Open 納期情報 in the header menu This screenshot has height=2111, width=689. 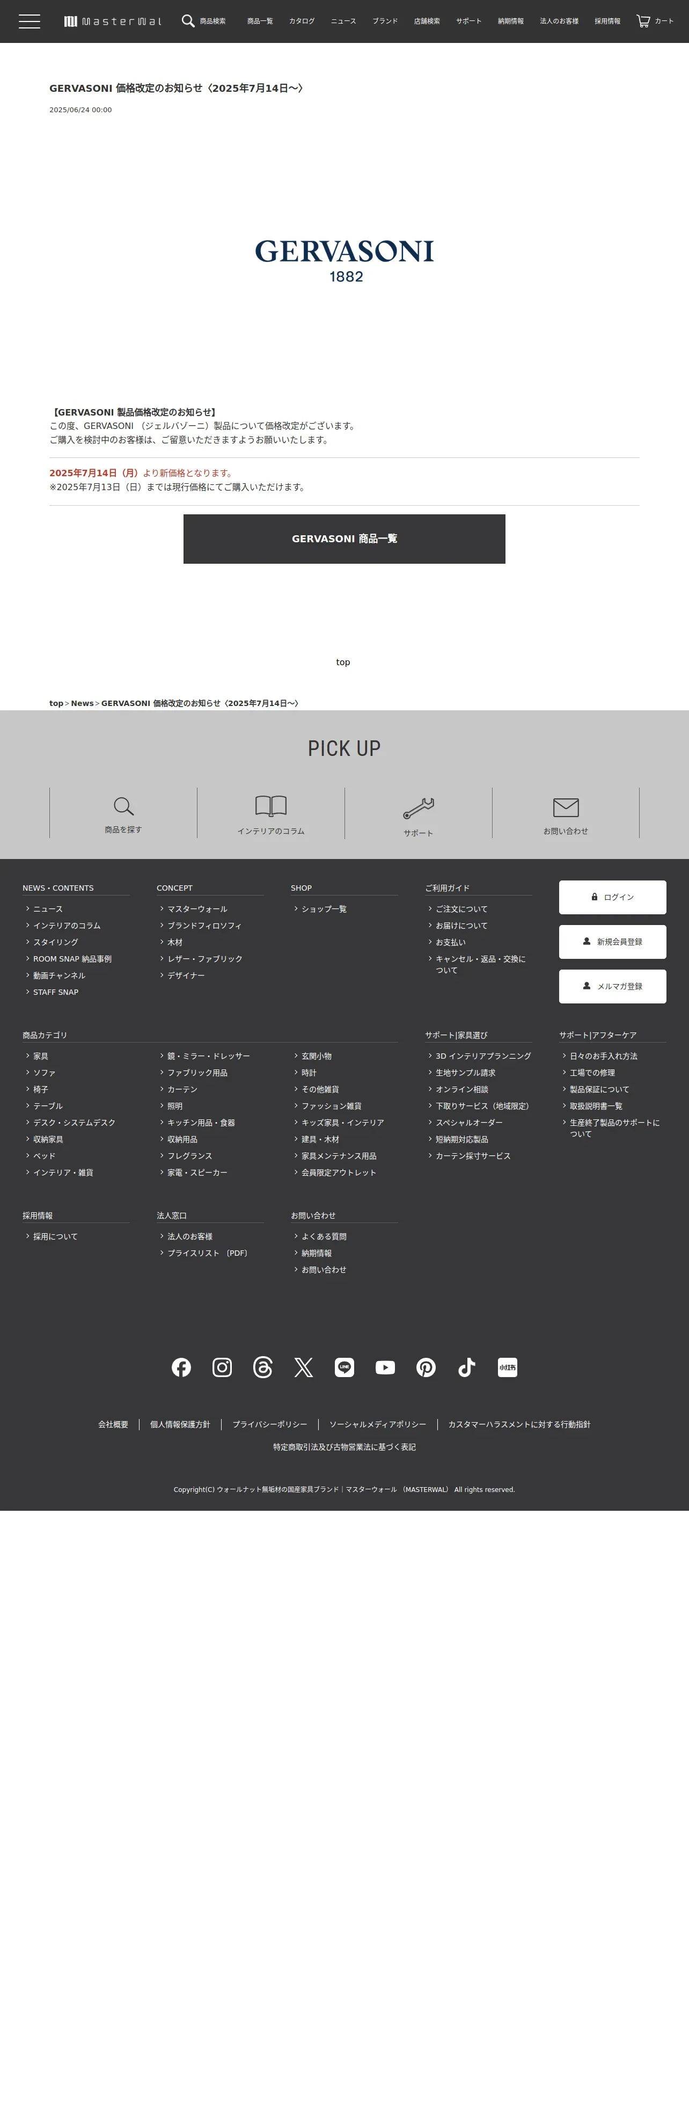coord(510,21)
